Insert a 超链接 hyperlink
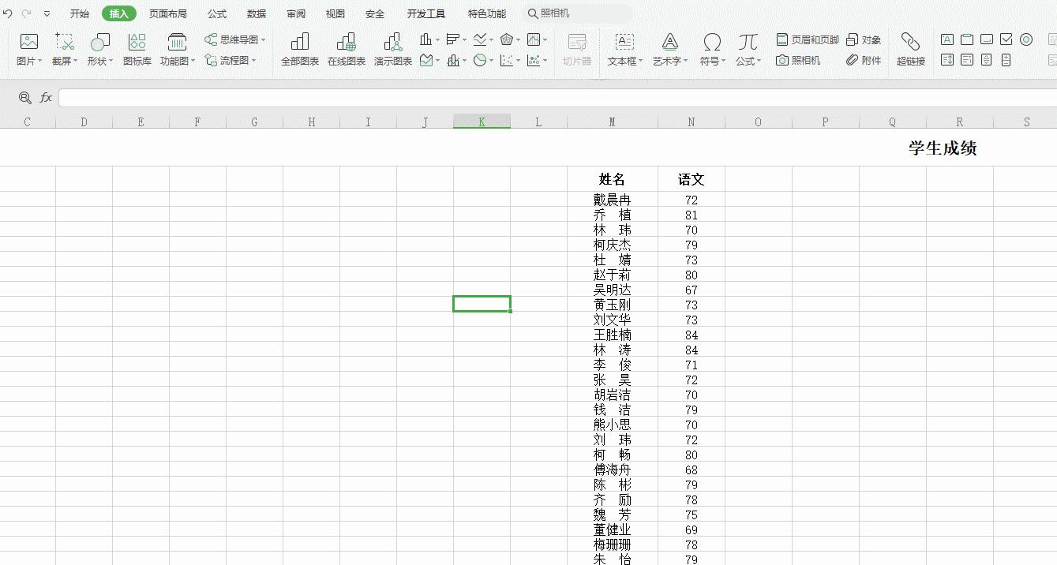Image resolution: width=1057 pixels, height=565 pixels. (x=910, y=49)
